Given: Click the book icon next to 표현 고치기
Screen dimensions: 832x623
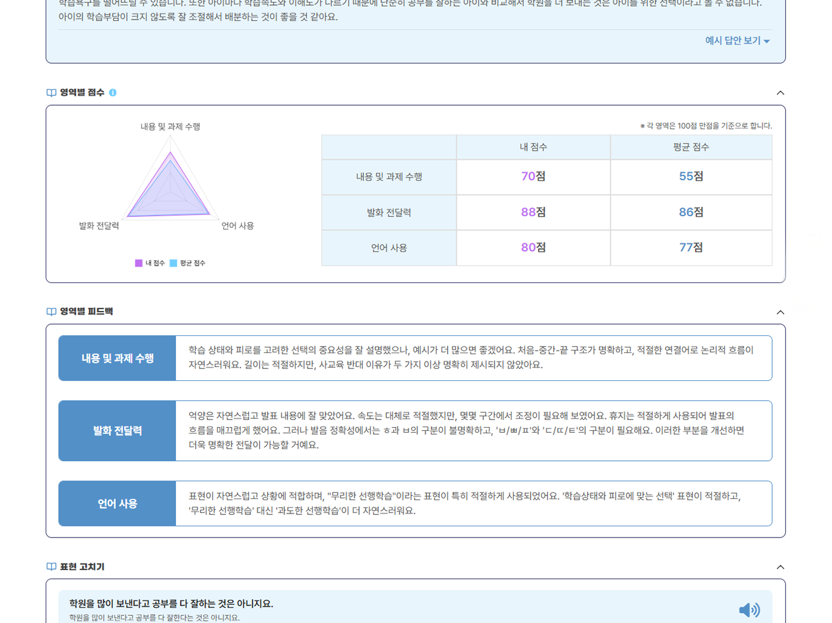Looking at the screenshot, I should click(52, 567).
